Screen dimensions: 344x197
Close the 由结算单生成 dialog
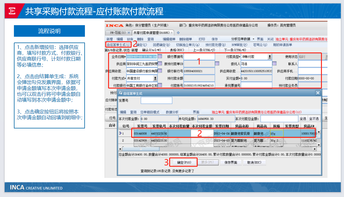click(318, 93)
